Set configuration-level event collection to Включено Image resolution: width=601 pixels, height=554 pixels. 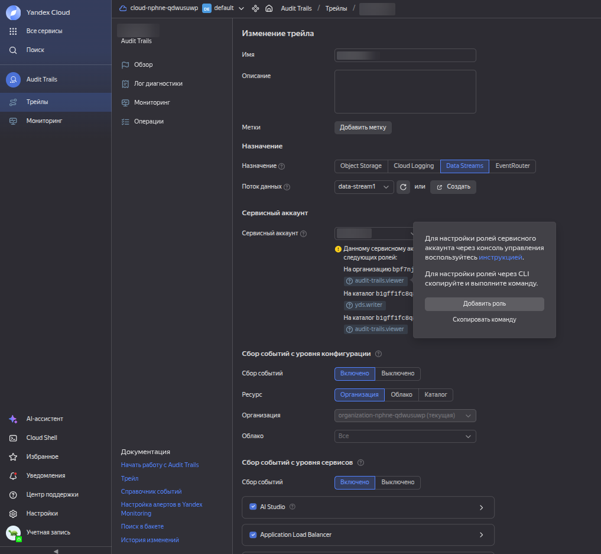pyautogui.click(x=355, y=374)
